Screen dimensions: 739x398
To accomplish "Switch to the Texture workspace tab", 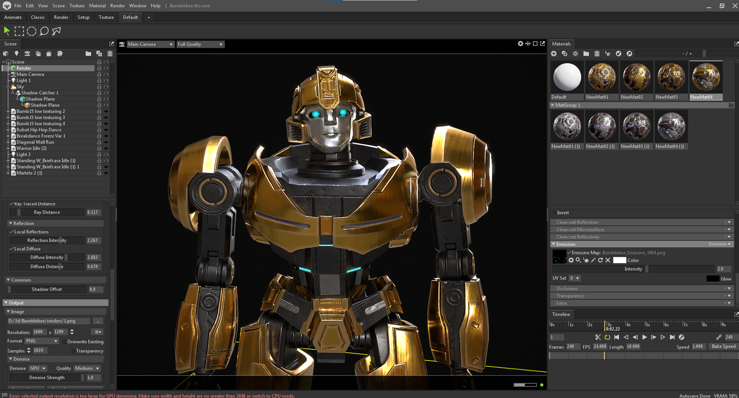I will tap(106, 17).
